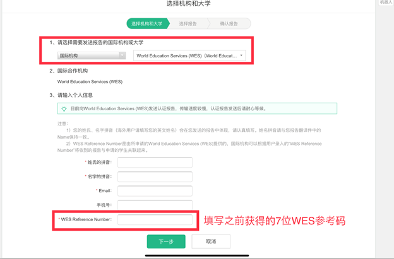Select the 选择机构和大学 step tab
The width and height of the screenshot is (394, 259).
point(147,23)
